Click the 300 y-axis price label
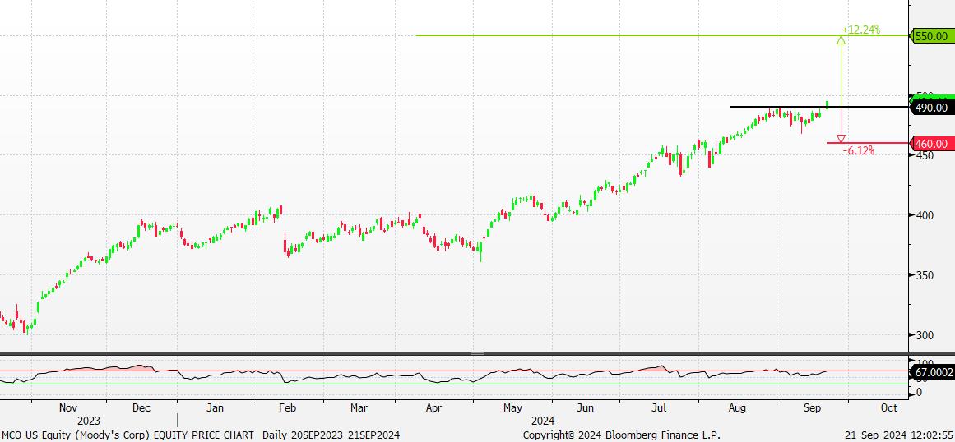Screen dimensions: 955x442 [x=923, y=335]
